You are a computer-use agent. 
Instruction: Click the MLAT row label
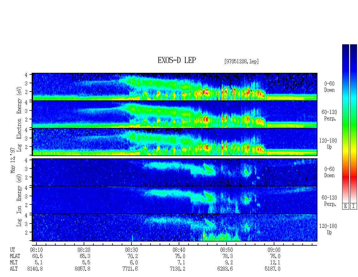15,256
